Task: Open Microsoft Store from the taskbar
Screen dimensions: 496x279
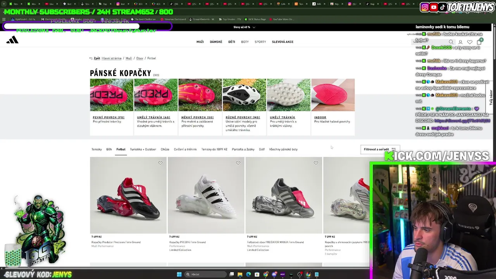Action: (x=257, y=274)
